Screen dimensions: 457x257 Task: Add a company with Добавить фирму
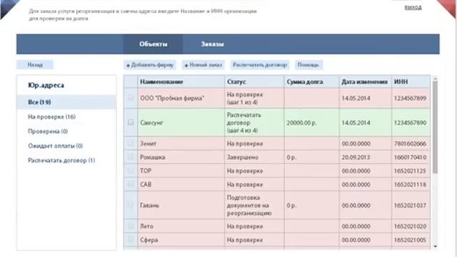[x=150, y=65]
